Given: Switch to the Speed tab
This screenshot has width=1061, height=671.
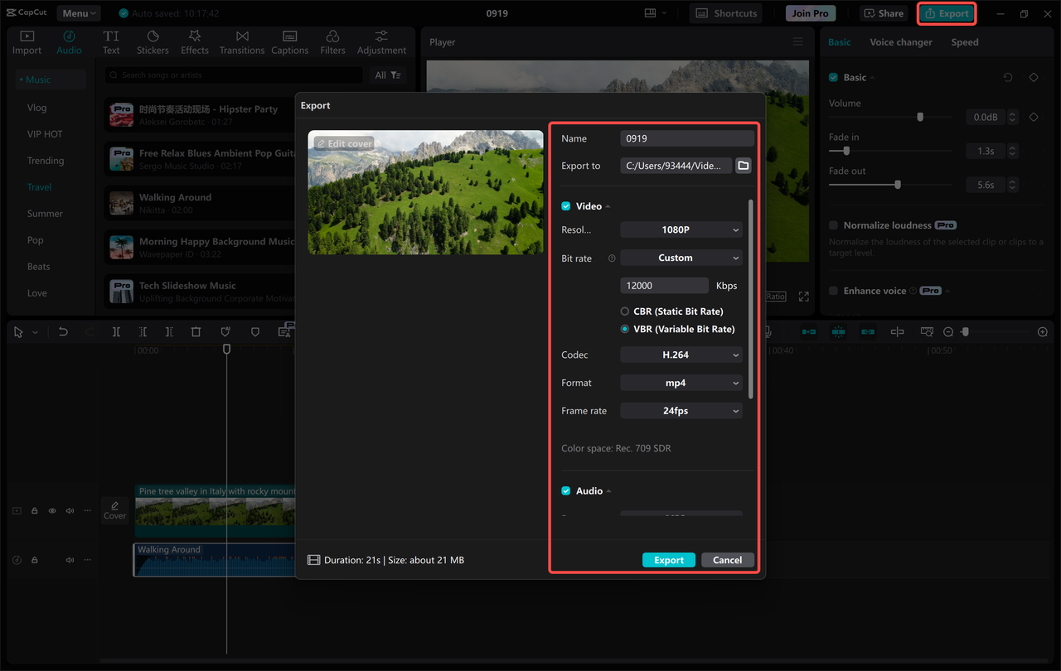Looking at the screenshot, I should coord(965,42).
